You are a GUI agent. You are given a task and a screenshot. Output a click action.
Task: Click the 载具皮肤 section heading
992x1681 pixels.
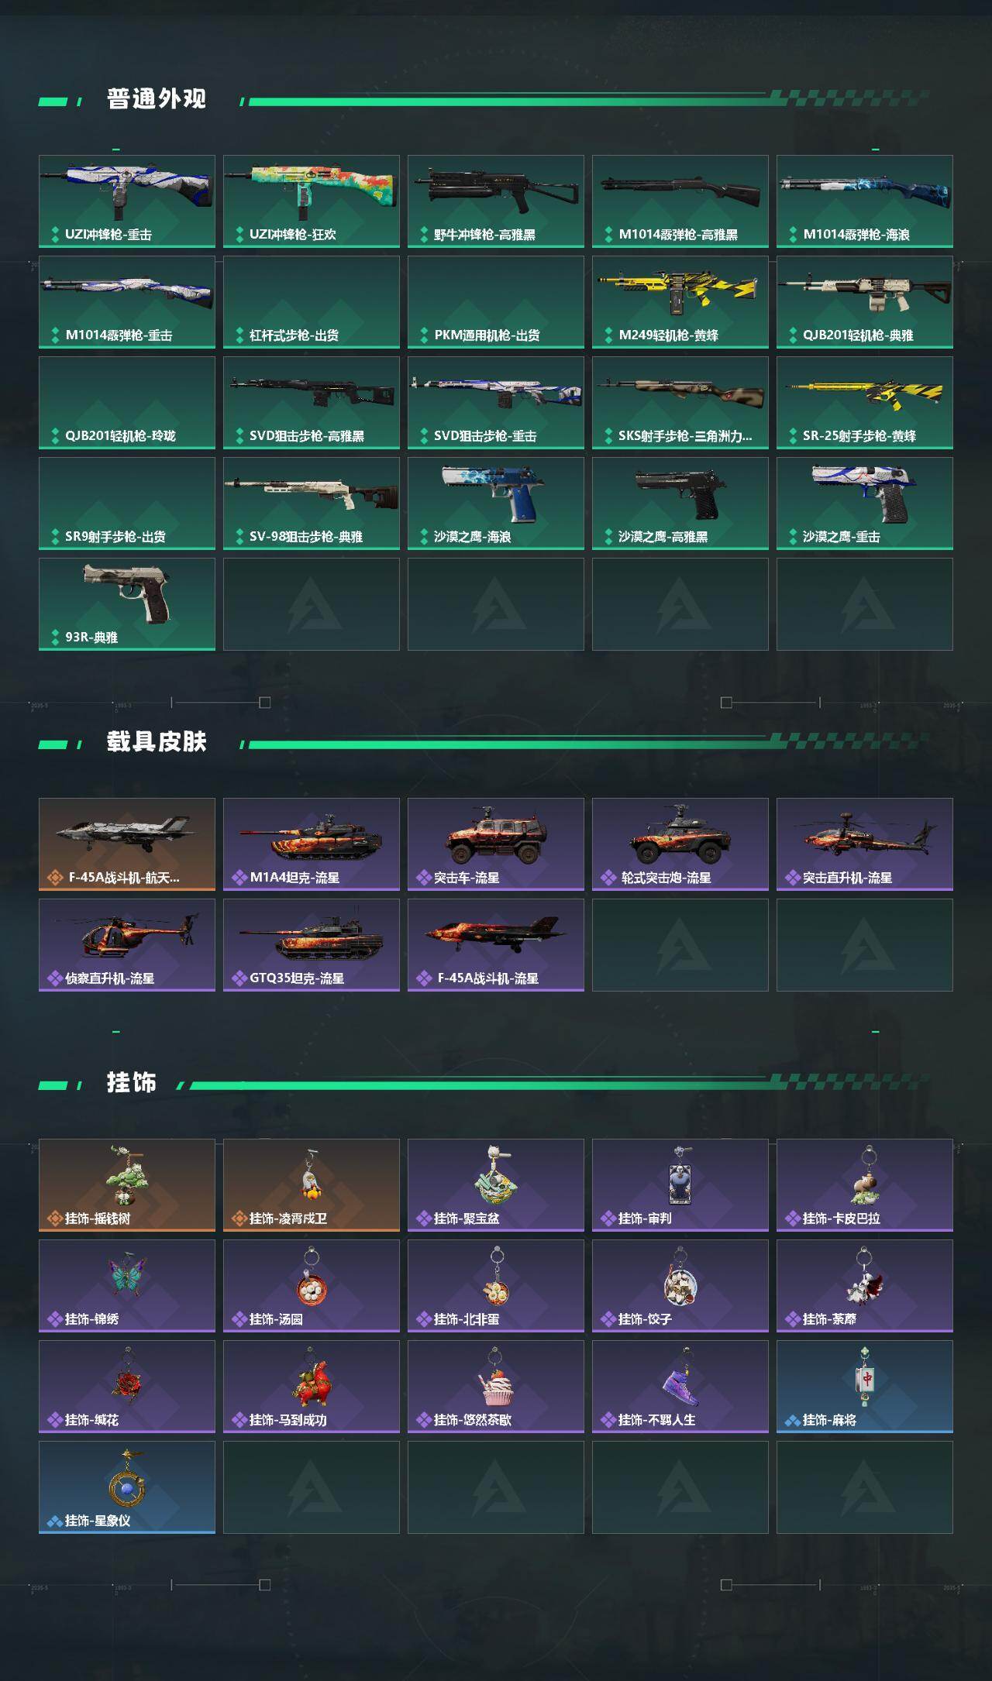[x=157, y=742]
